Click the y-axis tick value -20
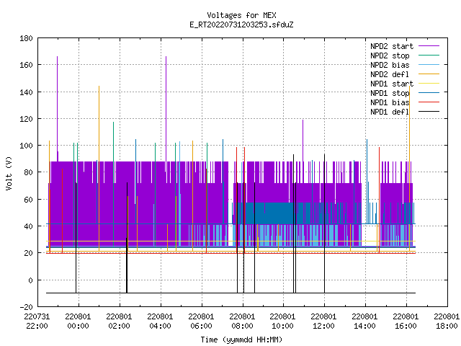The width and height of the screenshot is (461, 346). (x=26, y=307)
